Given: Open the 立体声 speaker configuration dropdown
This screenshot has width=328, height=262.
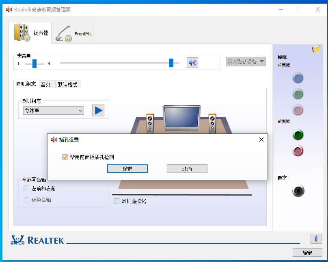Looking at the screenshot, I should [x=53, y=111].
